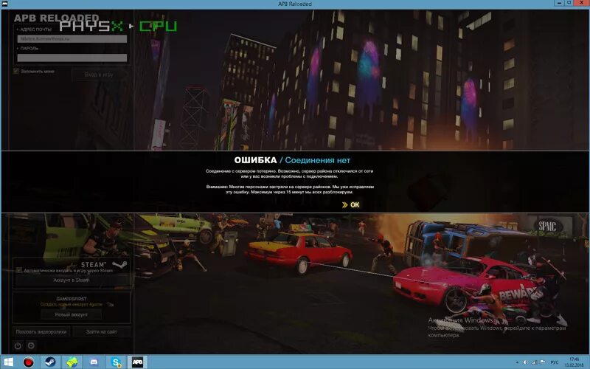Click the login to game button
Screen dimensions: 590x369
click(x=99, y=75)
